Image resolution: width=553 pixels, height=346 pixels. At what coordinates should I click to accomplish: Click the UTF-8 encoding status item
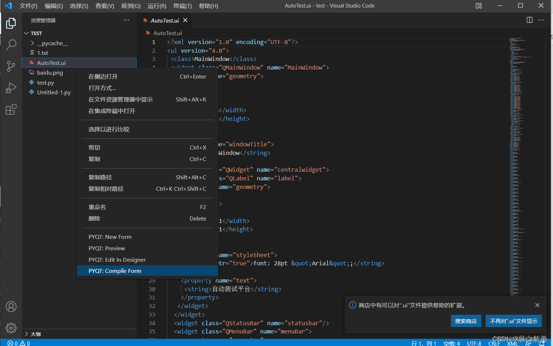pyautogui.click(x=474, y=343)
